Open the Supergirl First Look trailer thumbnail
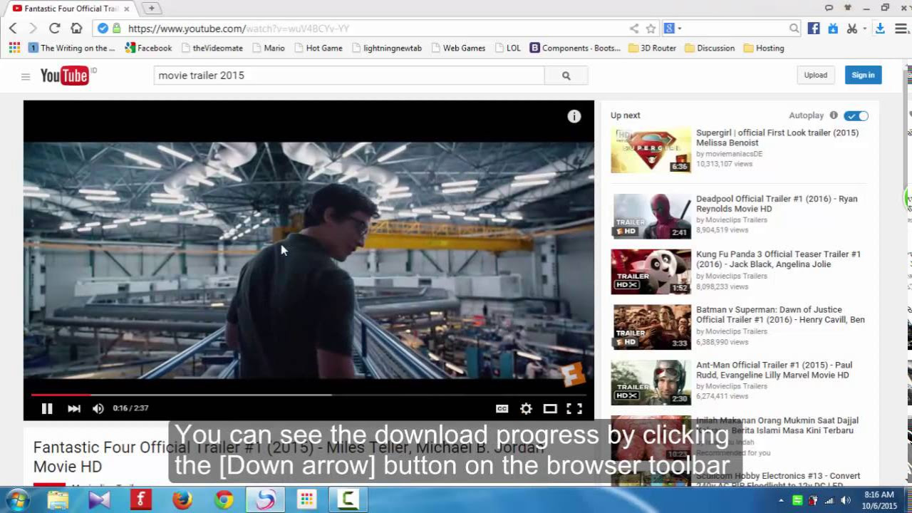This screenshot has height=513, width=912. (651, 150)
